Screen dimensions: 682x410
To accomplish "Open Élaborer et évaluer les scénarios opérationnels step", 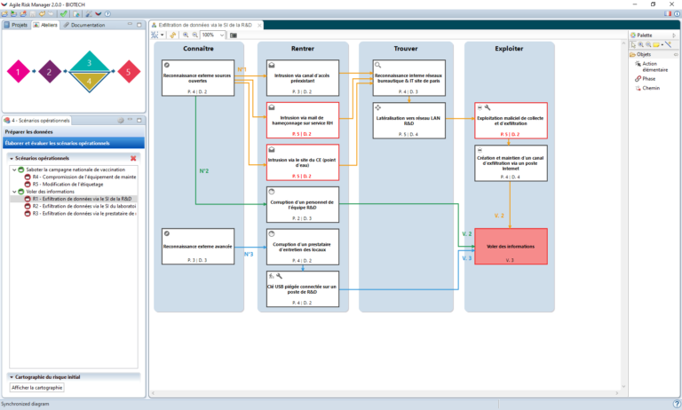I will [x=74, y=143].
